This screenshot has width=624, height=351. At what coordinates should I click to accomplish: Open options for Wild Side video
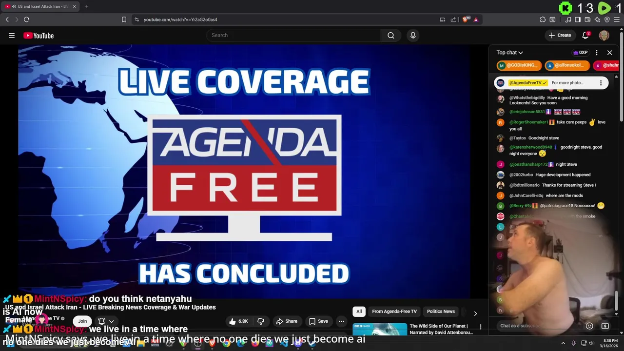point(480,327)
